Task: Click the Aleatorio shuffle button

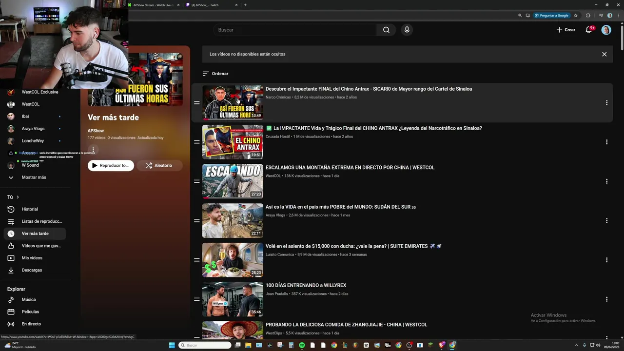Action: coord(159,165)
